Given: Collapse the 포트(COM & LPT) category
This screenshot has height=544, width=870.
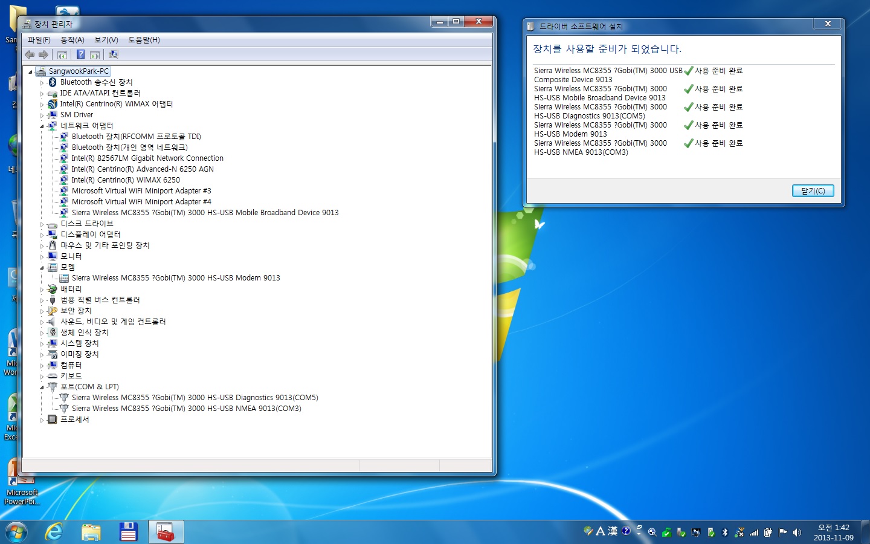Looking at the screenshot, I should pyautogui.click(x=42, y=387).
